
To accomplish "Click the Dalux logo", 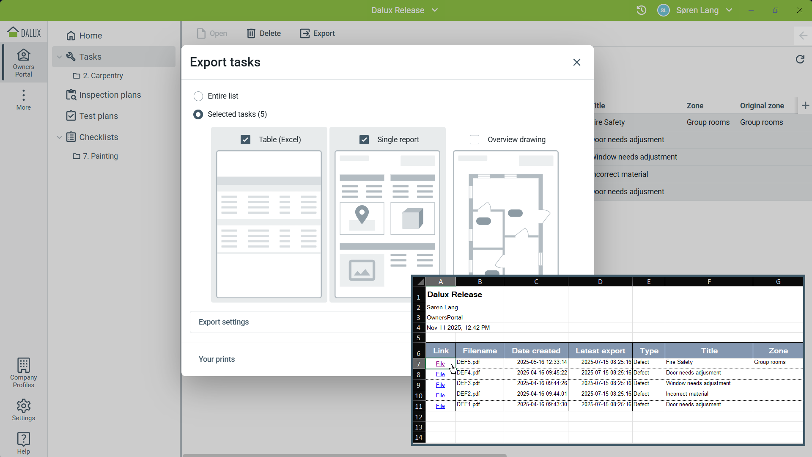I will point(24,32).
